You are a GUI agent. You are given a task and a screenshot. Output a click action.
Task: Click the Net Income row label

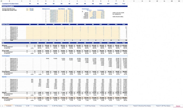(x=5, y=98)
